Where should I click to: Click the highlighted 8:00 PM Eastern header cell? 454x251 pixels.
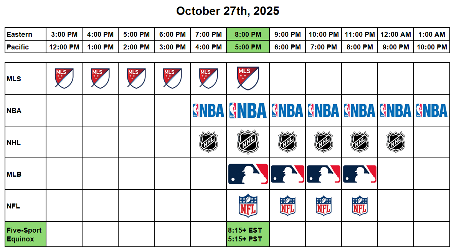[248, 34]
